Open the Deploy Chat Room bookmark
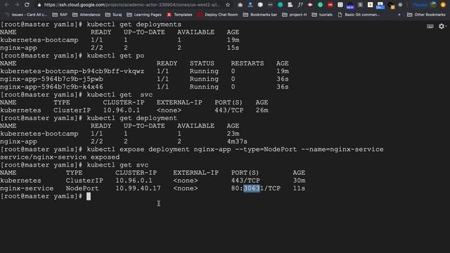The width and height of the screenshot is (450, 253). click(x=218, y=15)
